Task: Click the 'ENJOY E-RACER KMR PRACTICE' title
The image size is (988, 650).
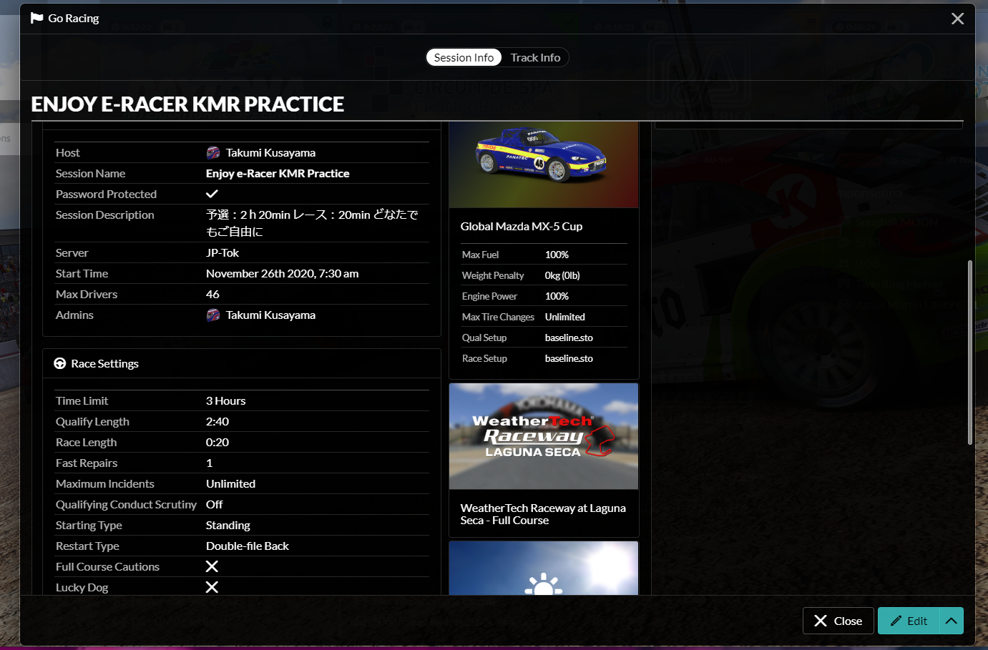Action: [187, 104]
